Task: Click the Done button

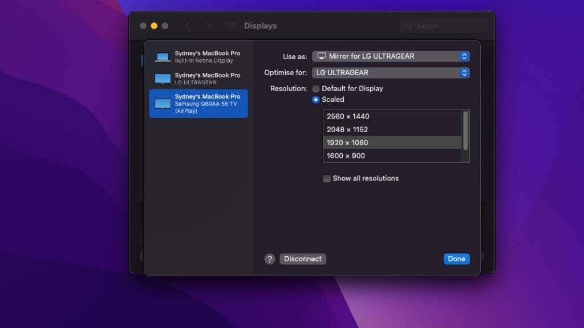Action: click(456, 259)
